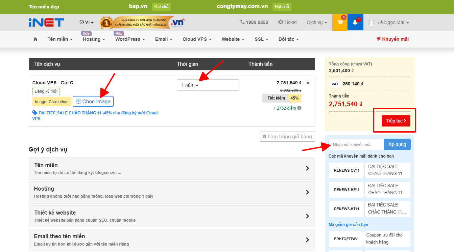Click the iNET logo
The width and height of the screenshot is (454, 252).
(46, 22)
